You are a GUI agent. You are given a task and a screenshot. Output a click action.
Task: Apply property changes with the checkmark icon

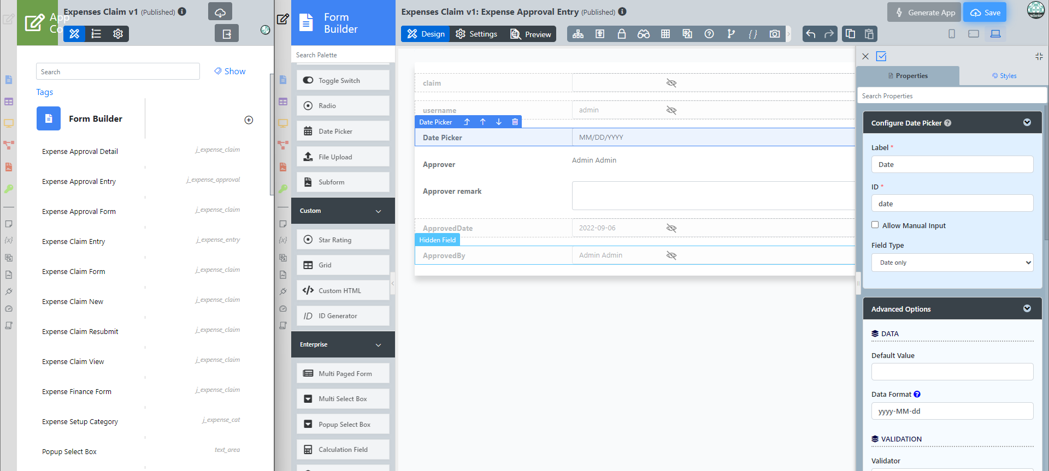pos(881,56)
